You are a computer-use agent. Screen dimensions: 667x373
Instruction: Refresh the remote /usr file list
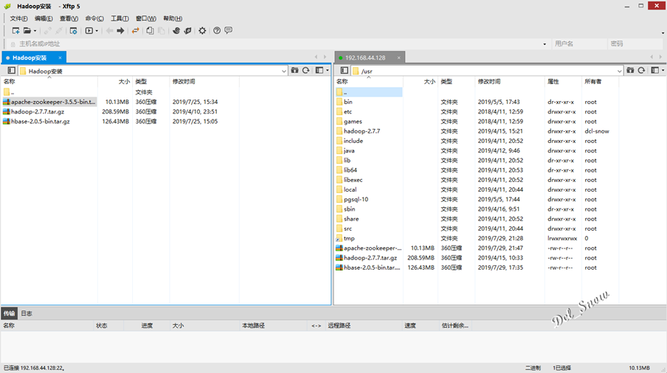tap(641, 71)
